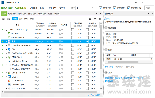This screenshot has height=98, width=155.
Task: Open the 信息视图 panel dropdown arrow
Action: point(148,13)
